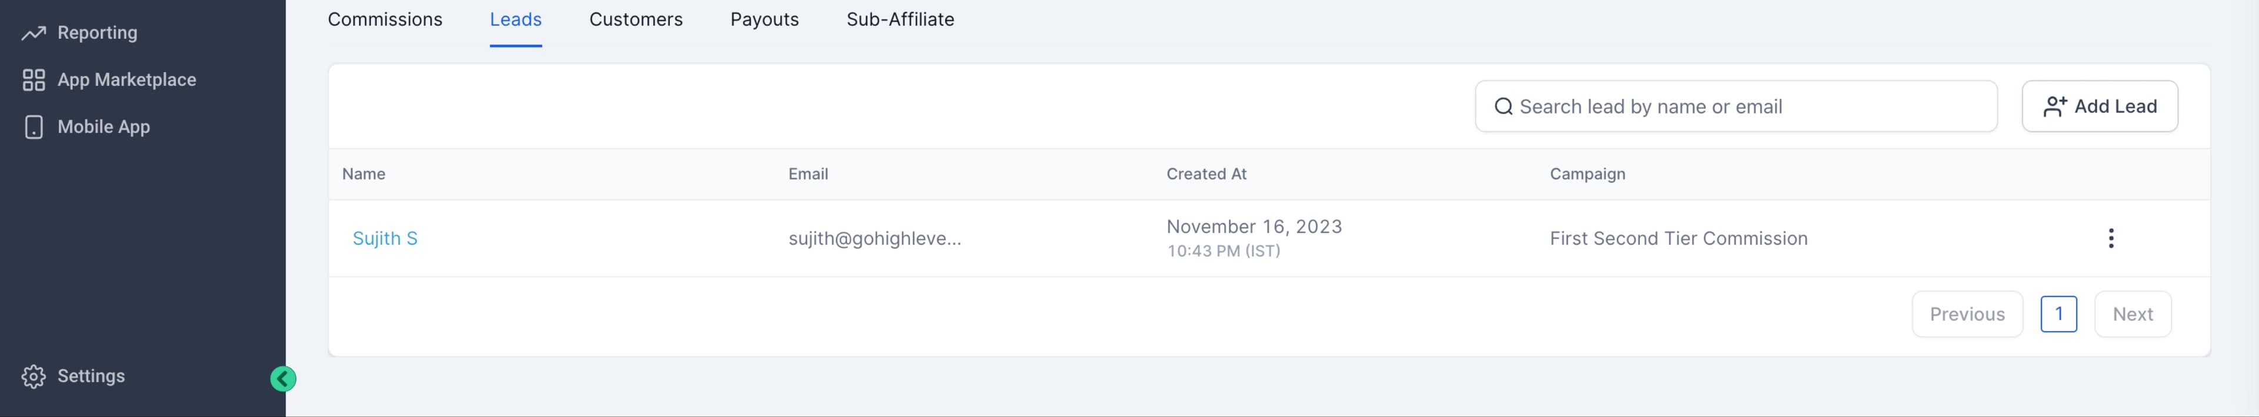
Task: Collapse sidebar with the green arrow button
Action: coord(282,378)
